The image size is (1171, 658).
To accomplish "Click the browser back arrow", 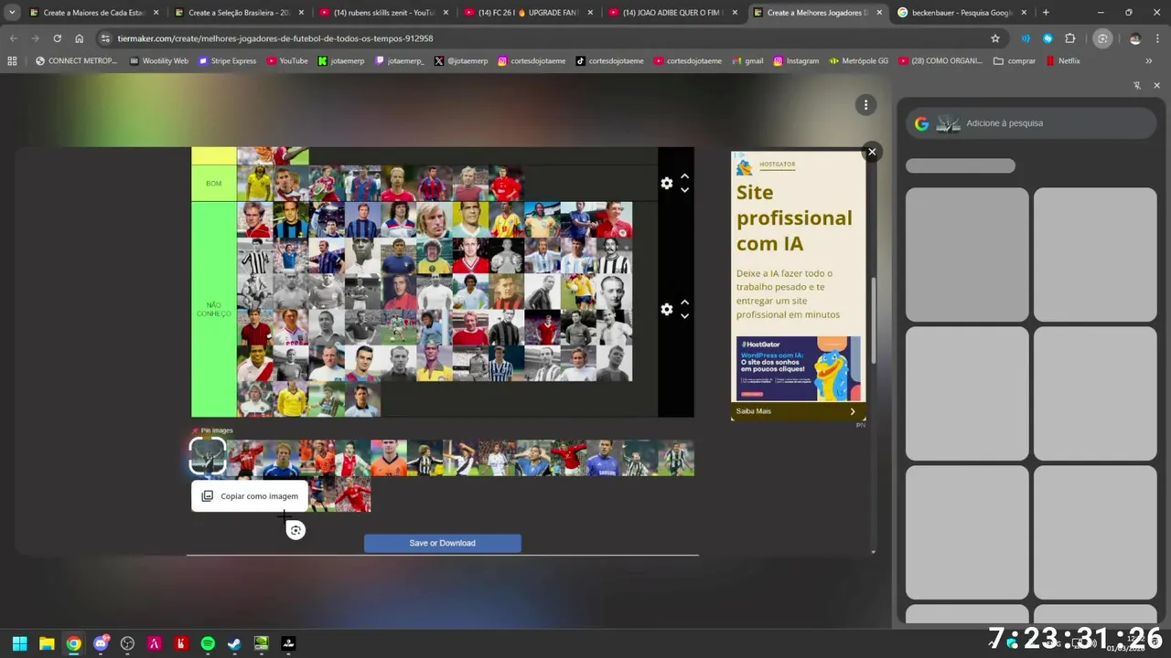I will (x=13, y=38).
